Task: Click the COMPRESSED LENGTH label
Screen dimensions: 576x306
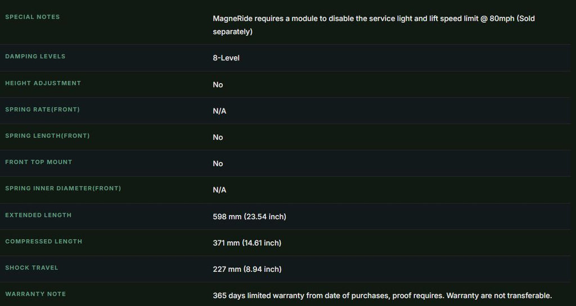Action: (x=44, y=241)
